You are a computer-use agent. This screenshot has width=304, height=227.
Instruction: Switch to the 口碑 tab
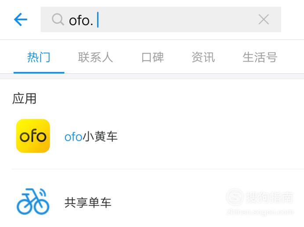153,57
